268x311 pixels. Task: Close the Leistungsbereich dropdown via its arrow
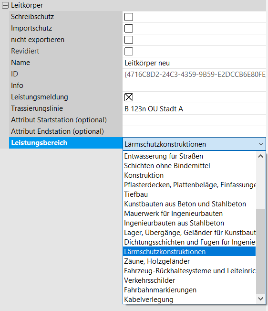(x=261, y=144)
